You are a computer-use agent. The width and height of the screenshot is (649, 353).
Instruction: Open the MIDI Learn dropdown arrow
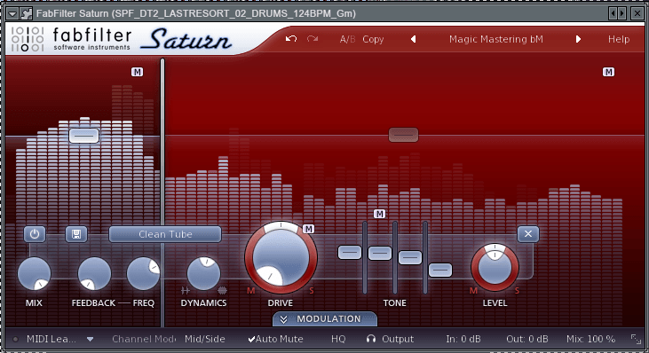[90, 340]
